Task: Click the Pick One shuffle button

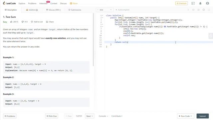Action: 52,116
